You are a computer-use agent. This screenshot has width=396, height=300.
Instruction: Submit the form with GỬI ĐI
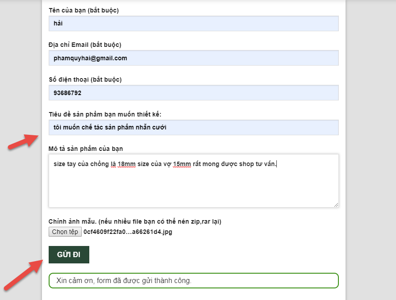click(69, 254)
